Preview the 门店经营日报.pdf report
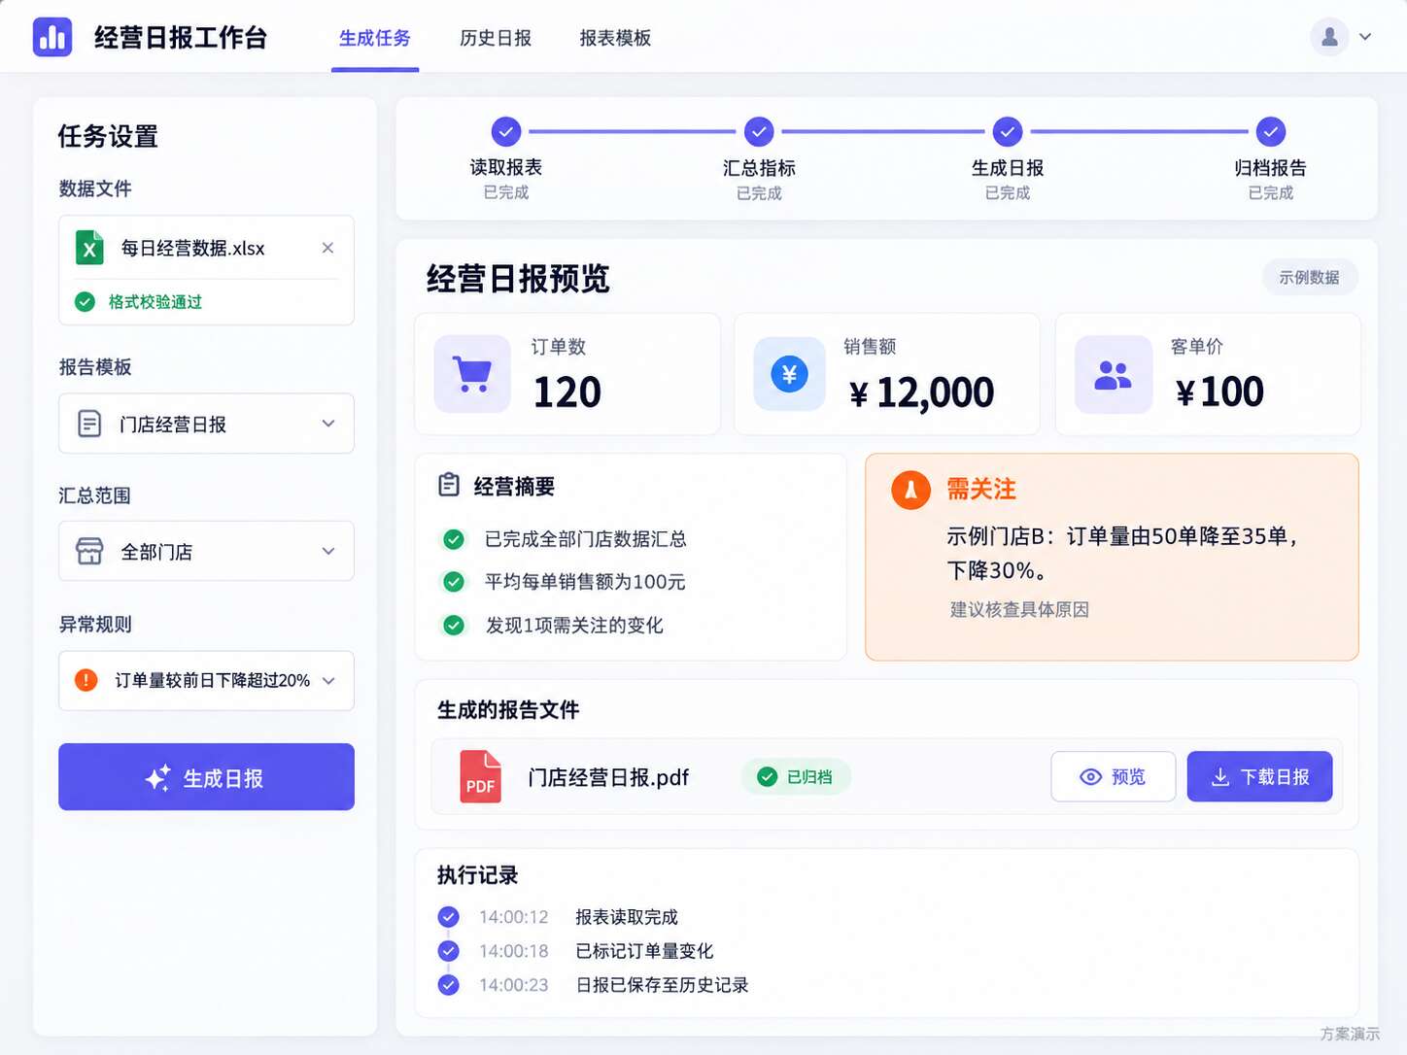 pyautogui.click(x=1114, y=776)
